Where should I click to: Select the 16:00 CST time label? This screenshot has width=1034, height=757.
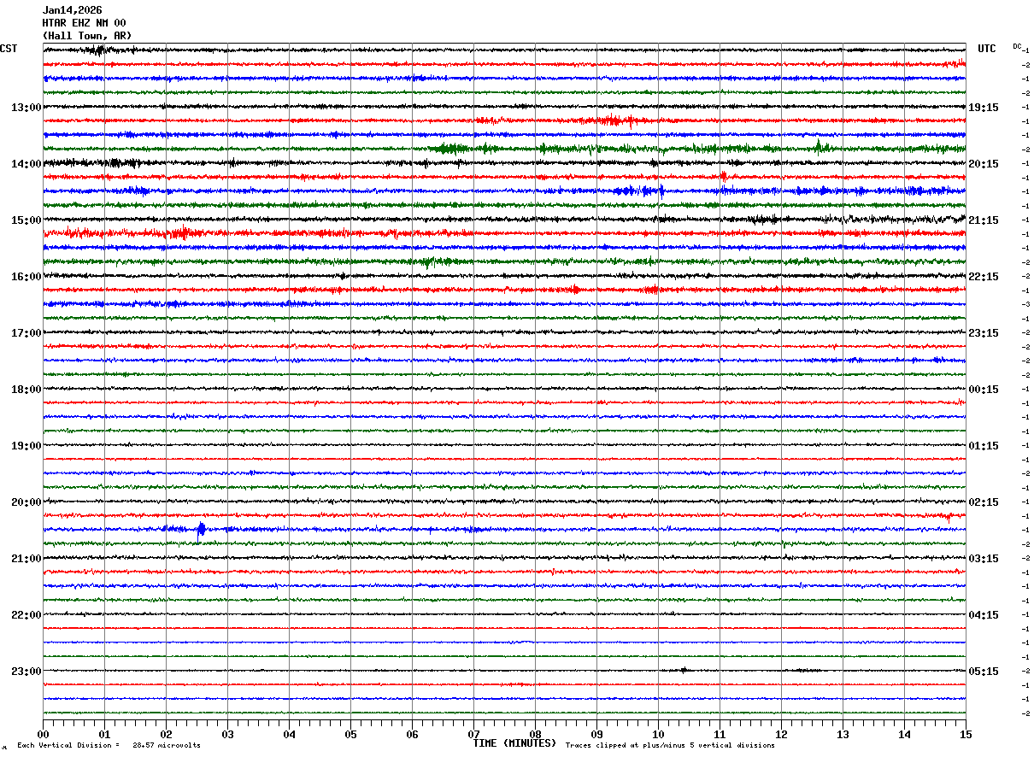26,277
